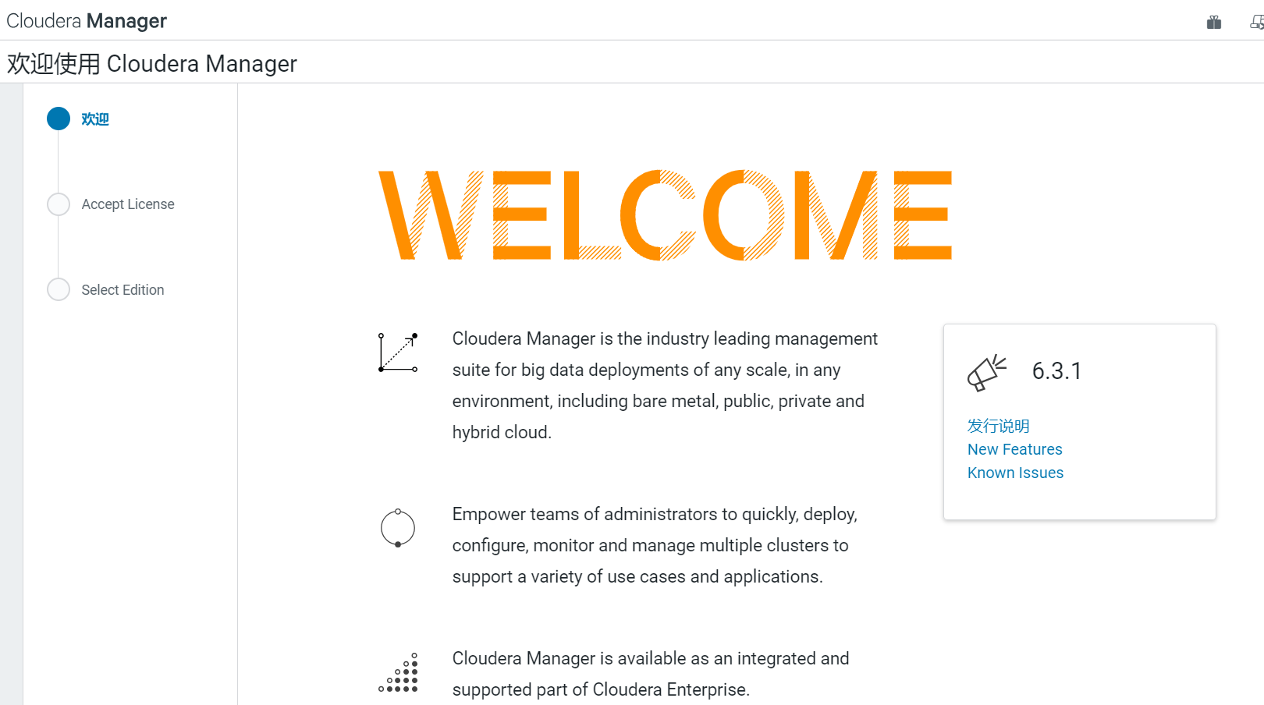Click the dotted triangle icon beside third paragraph
The image size is (1264, 705).
pos(399,673)
